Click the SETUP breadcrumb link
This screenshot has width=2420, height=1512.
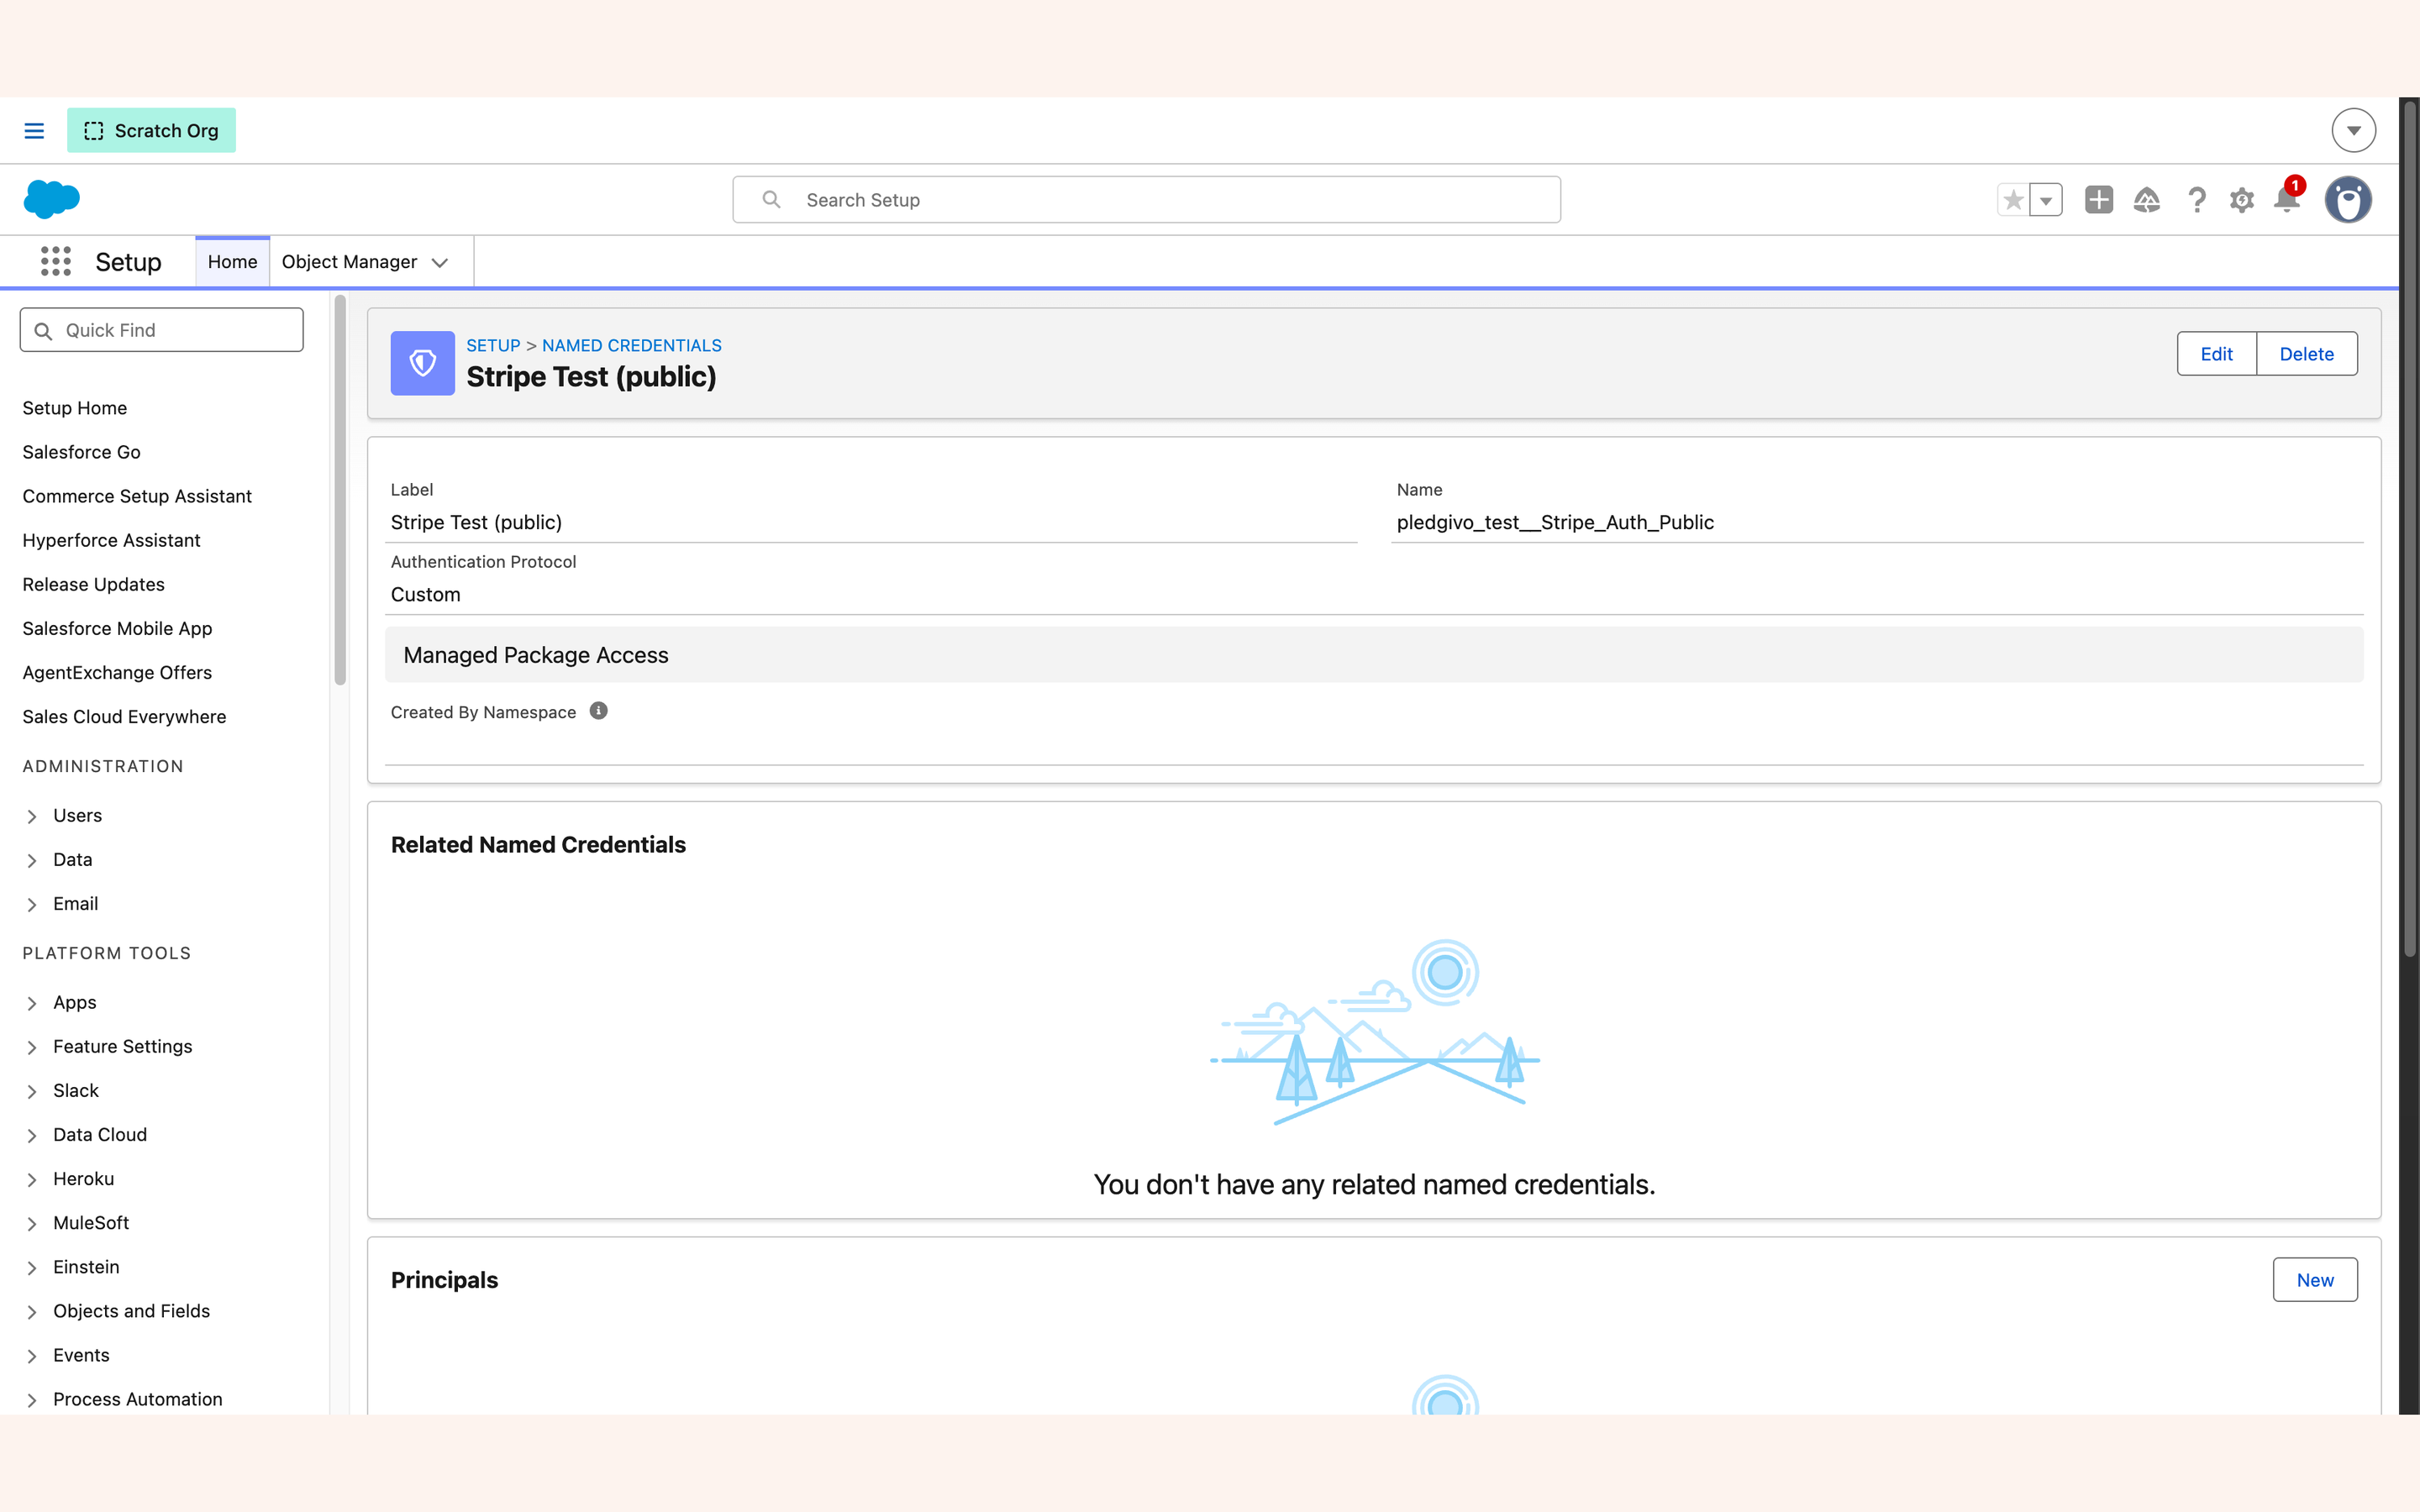[493, 345]
